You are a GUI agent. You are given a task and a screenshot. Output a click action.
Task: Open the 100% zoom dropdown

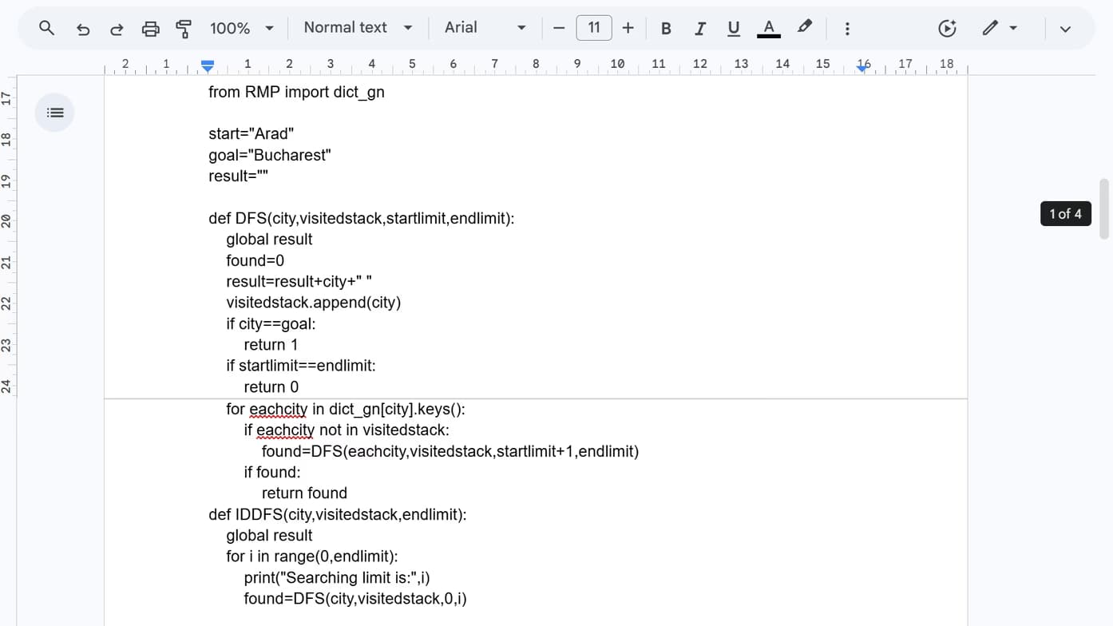(242, 29)
